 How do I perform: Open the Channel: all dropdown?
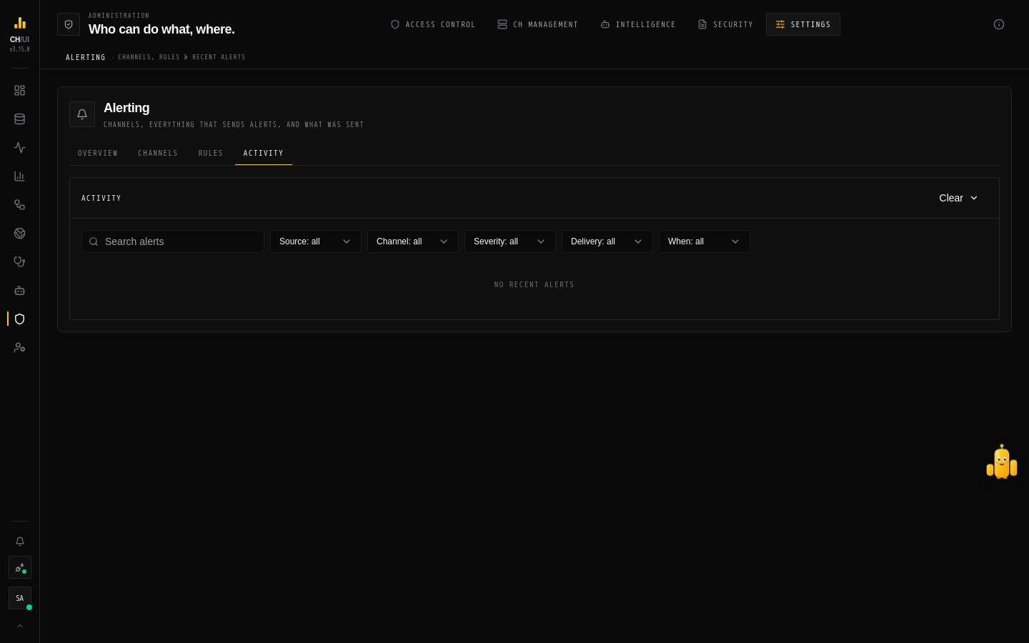point(413,241)
